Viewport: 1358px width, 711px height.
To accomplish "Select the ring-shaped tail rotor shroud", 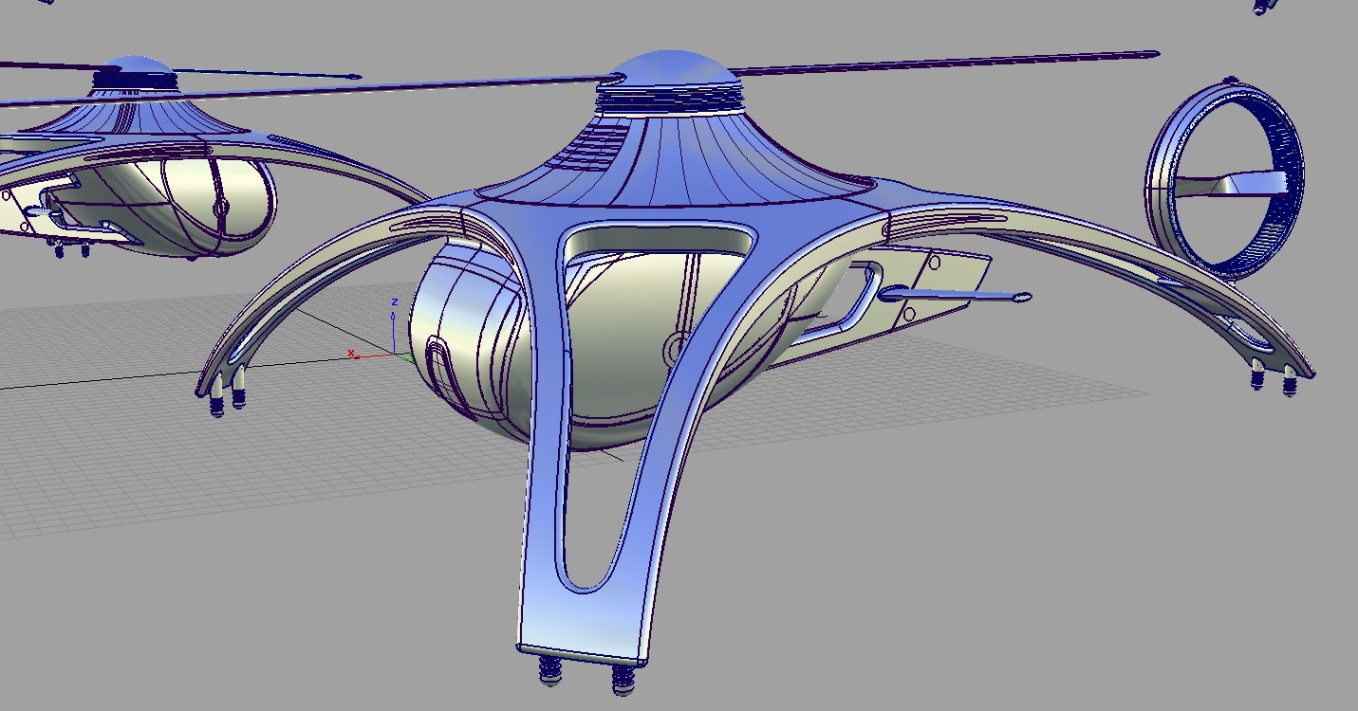I will point(1224,180).
